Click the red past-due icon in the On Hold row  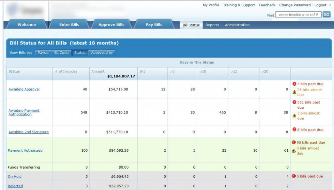[x=295, y=176]
